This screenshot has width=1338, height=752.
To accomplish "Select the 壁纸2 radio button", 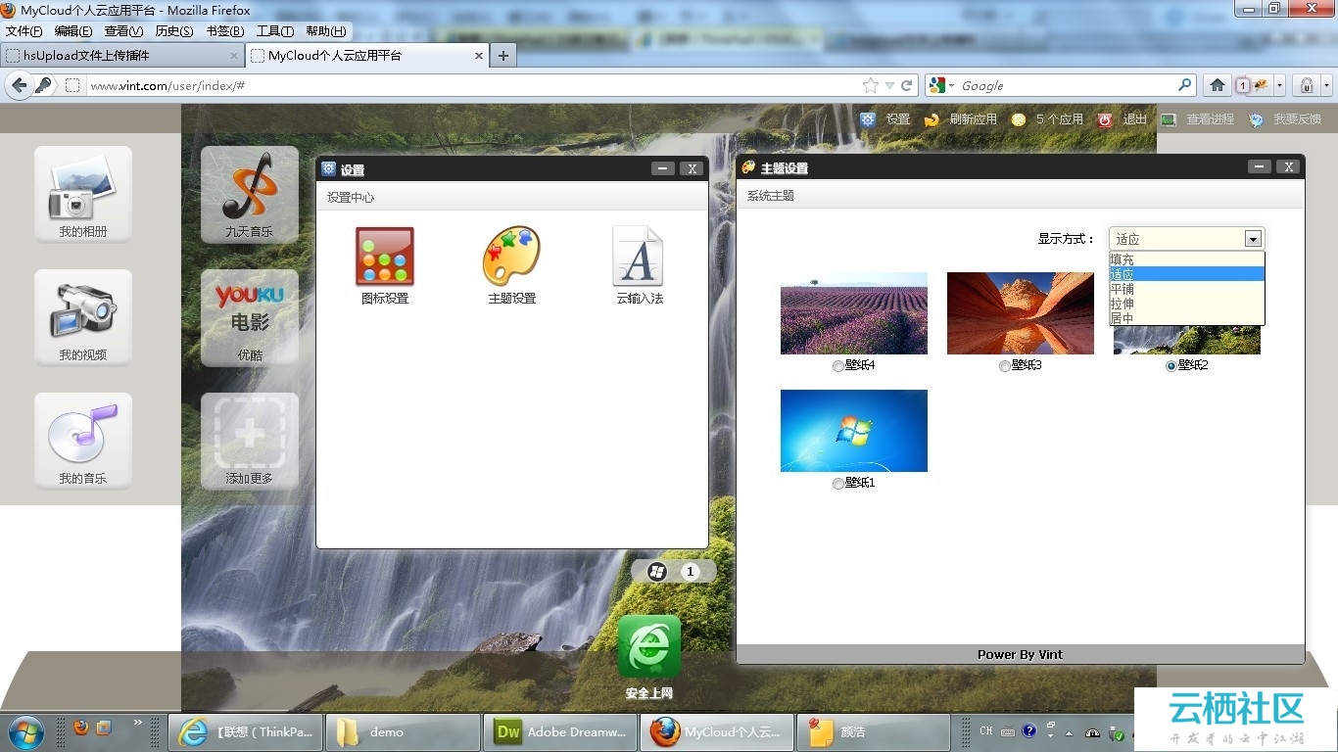I will pos(1171,366).
